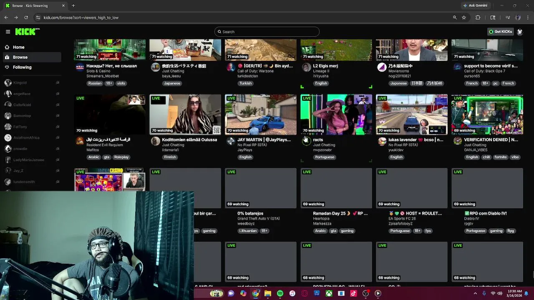Bookmark this page with star icon
534x300 pixels.
[464, 17]
